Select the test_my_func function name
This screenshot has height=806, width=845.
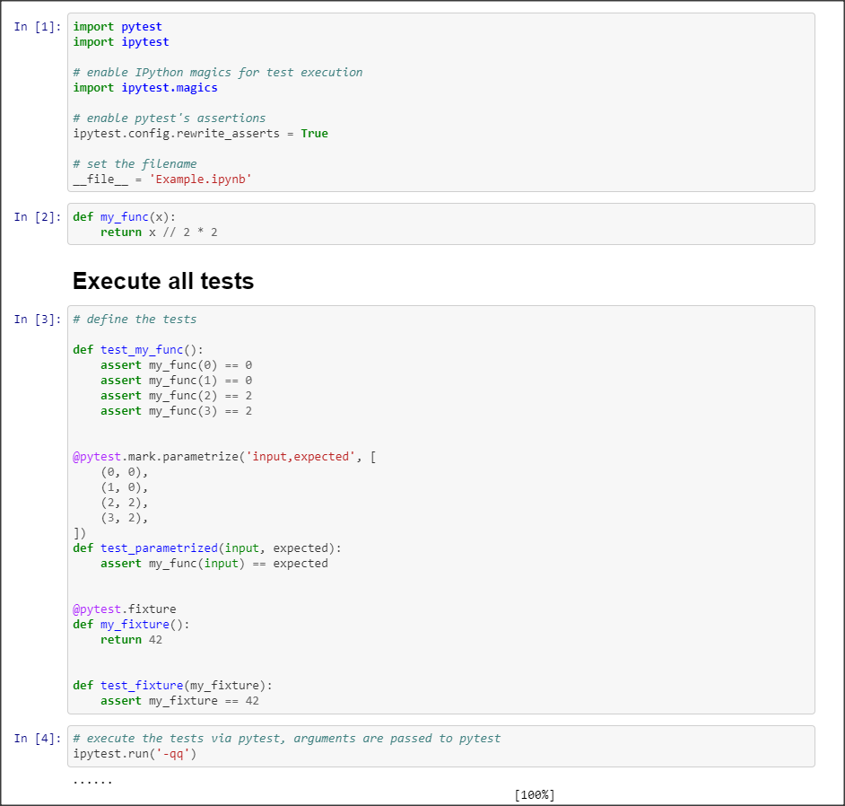coord(136,349)
